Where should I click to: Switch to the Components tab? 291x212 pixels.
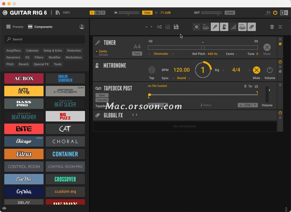(40, 27)
